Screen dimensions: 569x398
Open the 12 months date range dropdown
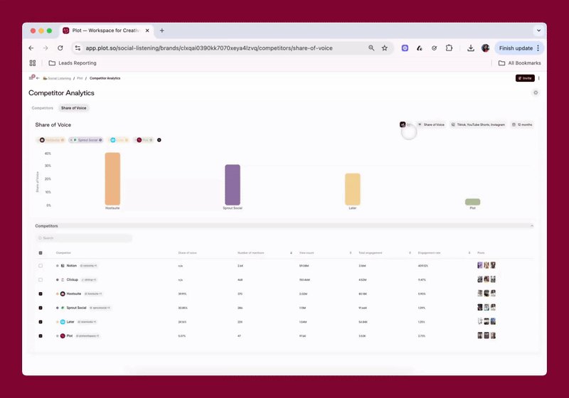click(x=522, y=124)
